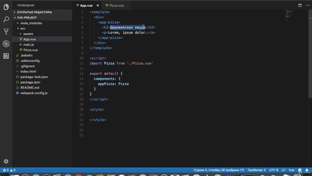
Task: Click the 'Lorem, ipsum dolor.' paragraph text
Action: (x=127, y=33)
